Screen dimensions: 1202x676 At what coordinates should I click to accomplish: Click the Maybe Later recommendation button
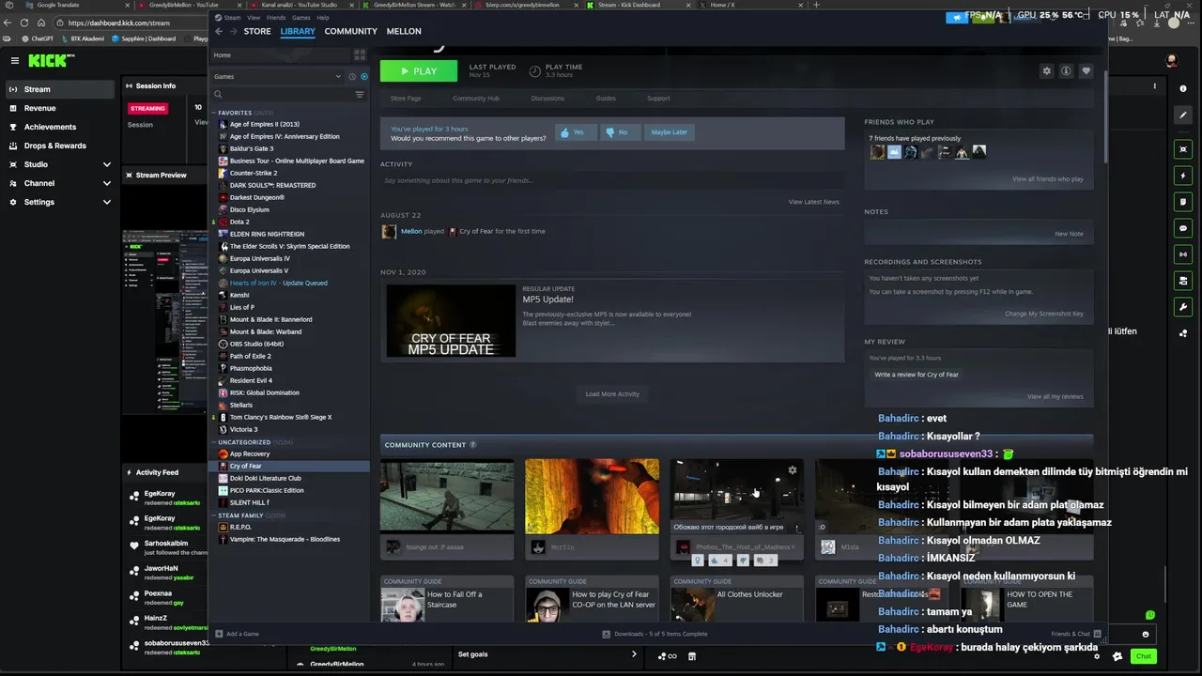coord(669,132)
